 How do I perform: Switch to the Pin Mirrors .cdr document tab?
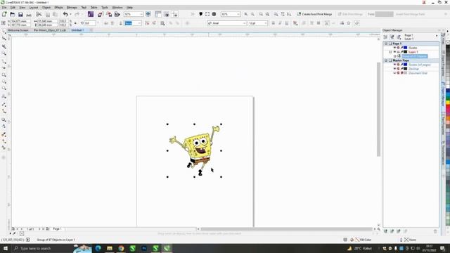(50, 30)
